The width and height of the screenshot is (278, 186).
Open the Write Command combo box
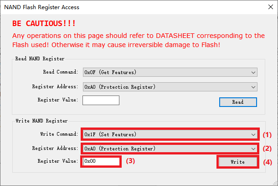[x=164, y=134]
